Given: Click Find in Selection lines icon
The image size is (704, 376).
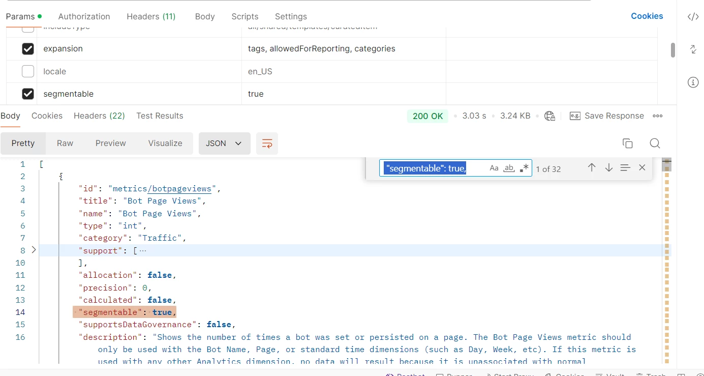Looking at the screenshot, I should tap(625, 167).
